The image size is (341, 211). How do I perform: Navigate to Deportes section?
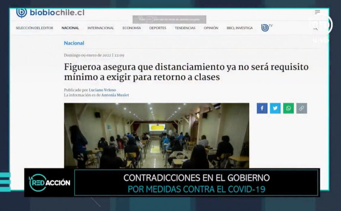(158, 28)
